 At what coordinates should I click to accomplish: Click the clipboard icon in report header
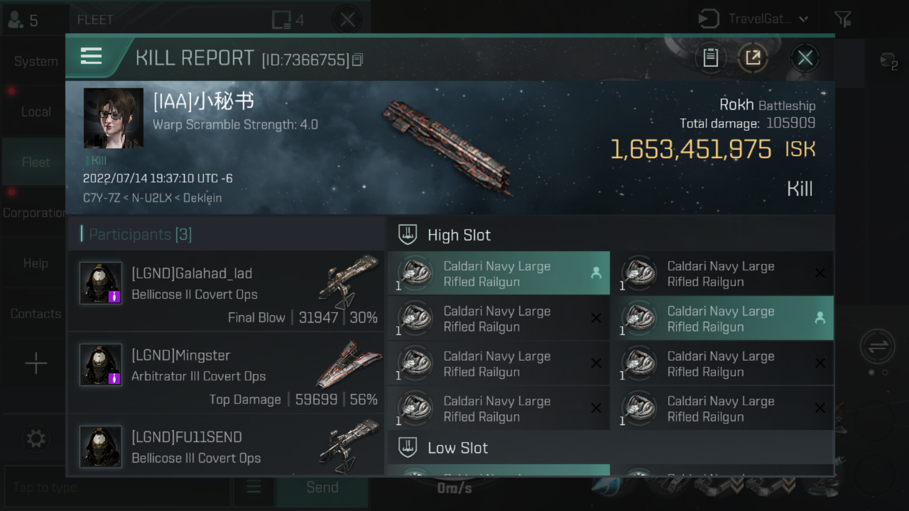[x=710, y=58]
